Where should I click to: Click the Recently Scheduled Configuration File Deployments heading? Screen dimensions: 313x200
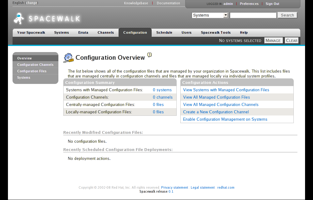[118, 149]
